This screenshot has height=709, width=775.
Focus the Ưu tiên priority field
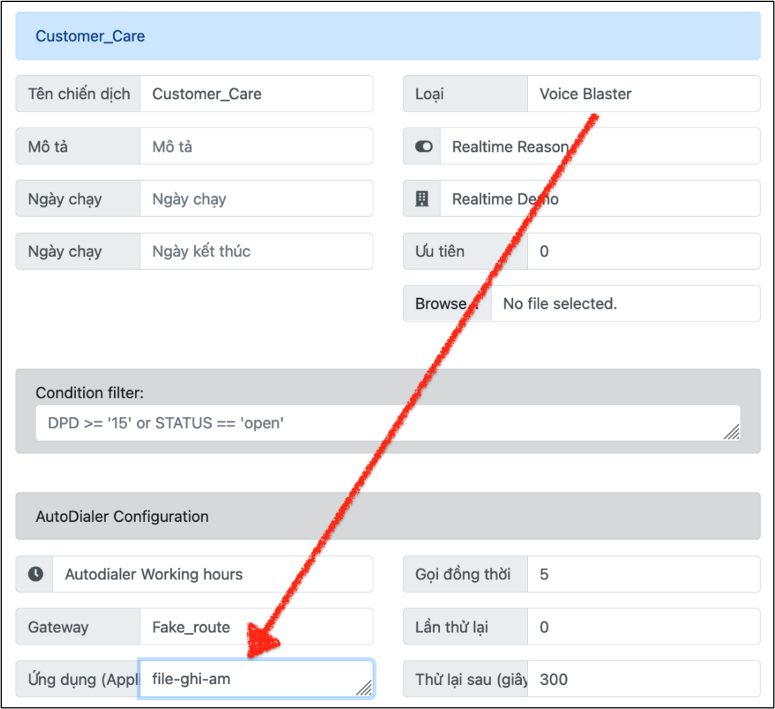point(643,251)
